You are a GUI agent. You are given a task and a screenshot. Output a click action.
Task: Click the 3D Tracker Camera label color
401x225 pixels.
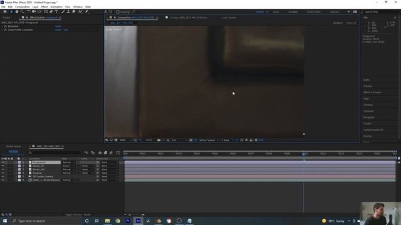[x=19, y=176]
